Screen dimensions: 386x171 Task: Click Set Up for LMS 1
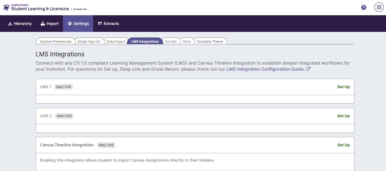click(x=343, y=87)
